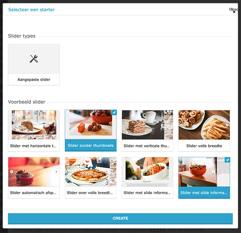Click right arrow on pastry slider preview
Screen dimensions: 241x233
click(227, 125)
